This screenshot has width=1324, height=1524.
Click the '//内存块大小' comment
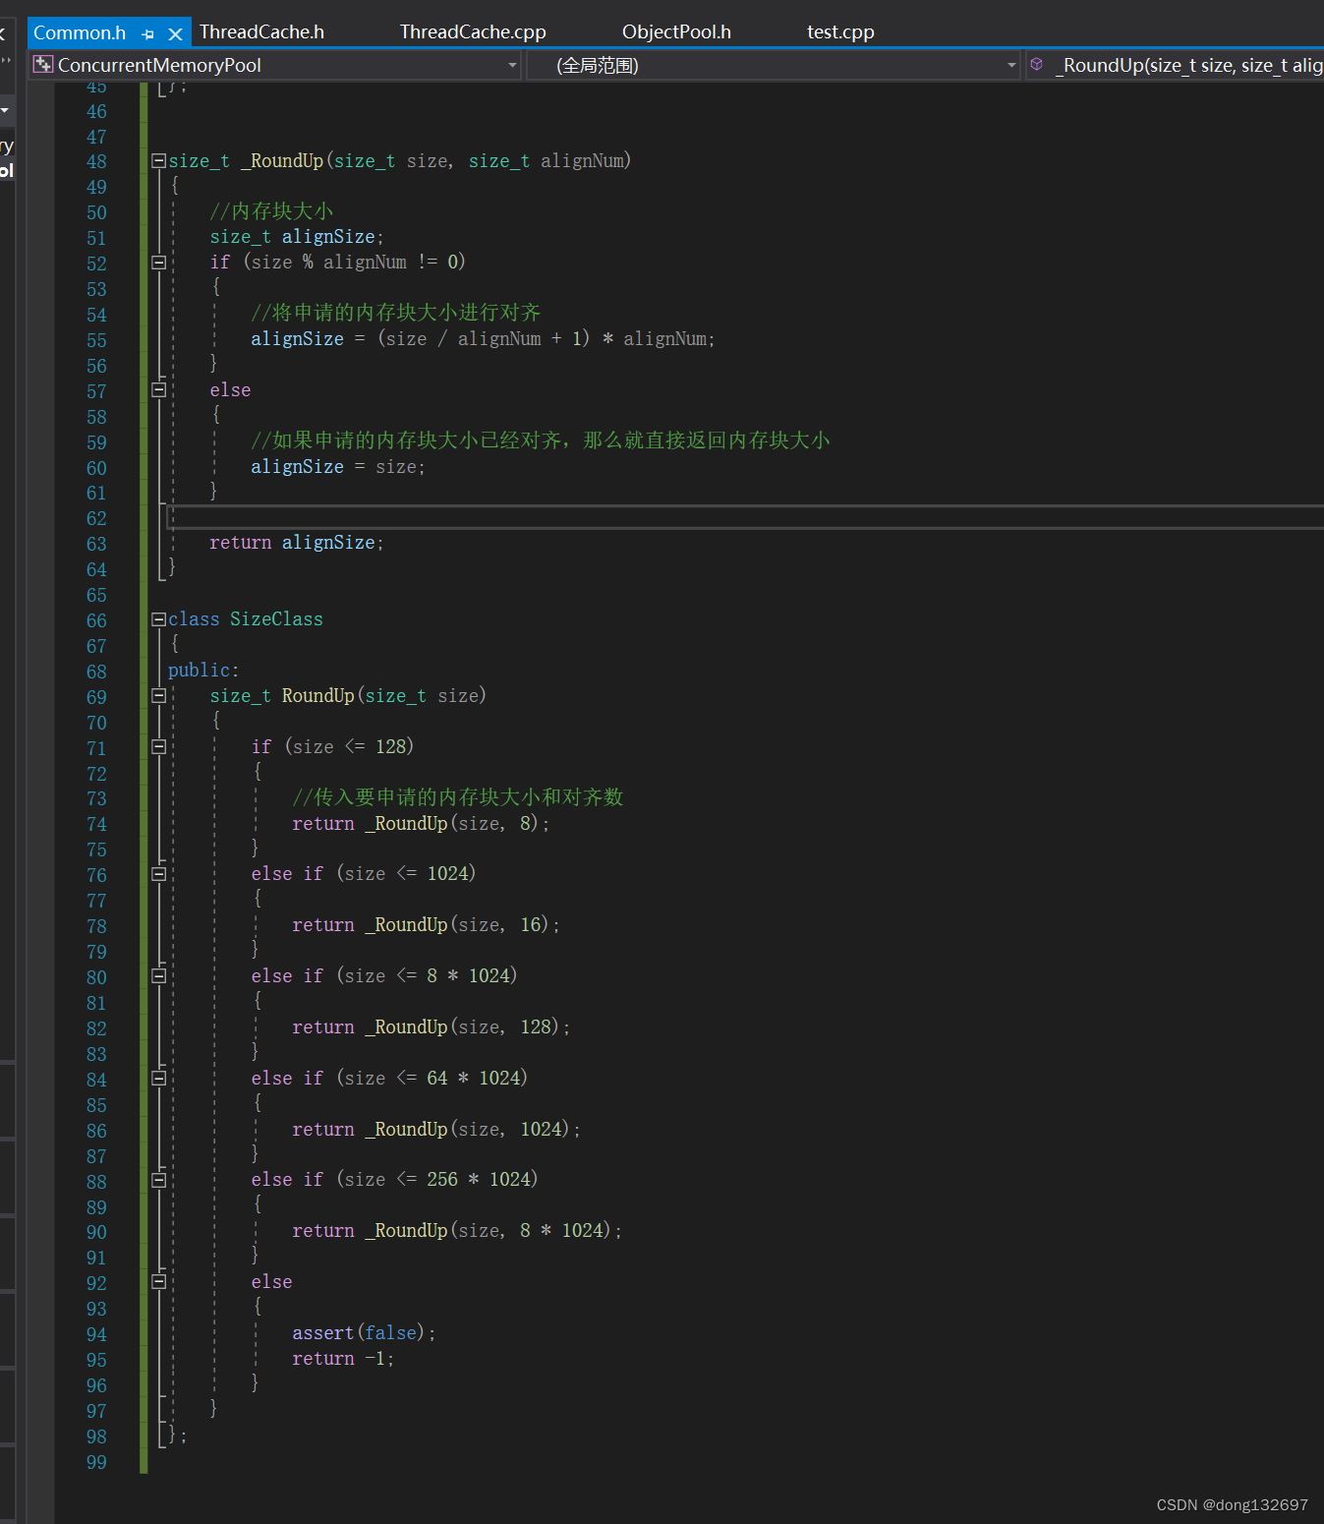[x=271, y=211]
